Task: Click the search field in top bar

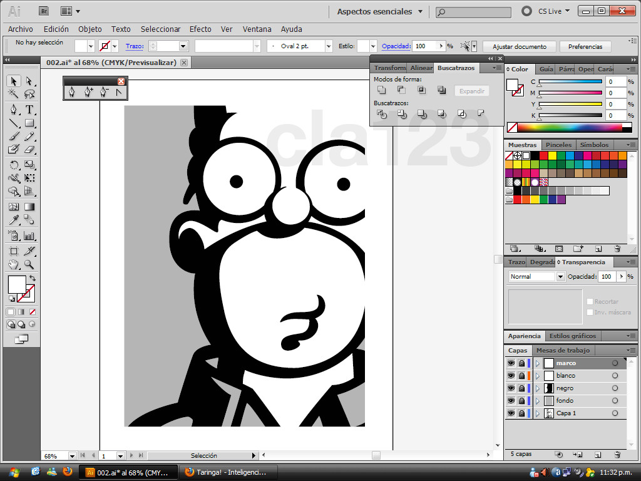Action: pyautogui.click(x=473, y=12)
